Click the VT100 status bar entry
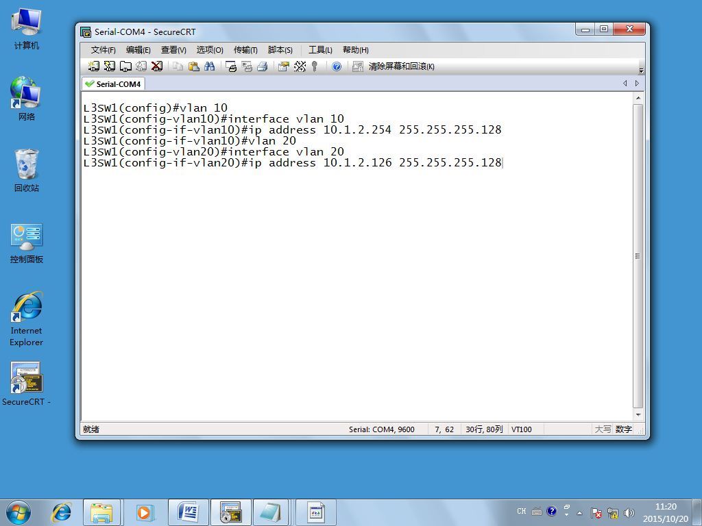Screen dimensions: 702x526 pyautogui.click(x=522, y=429)
